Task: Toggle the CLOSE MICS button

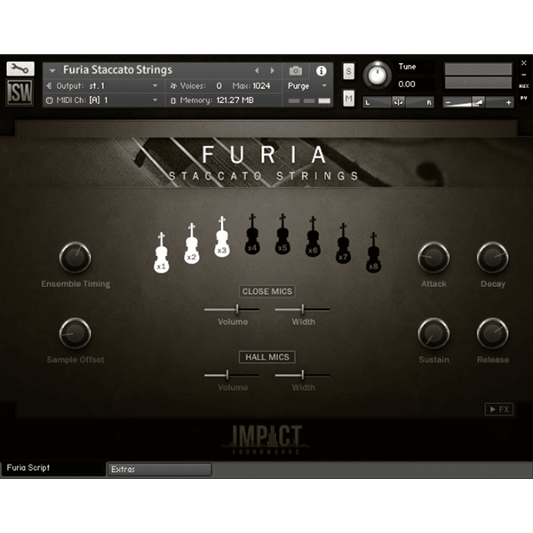Action: [267, 291]
